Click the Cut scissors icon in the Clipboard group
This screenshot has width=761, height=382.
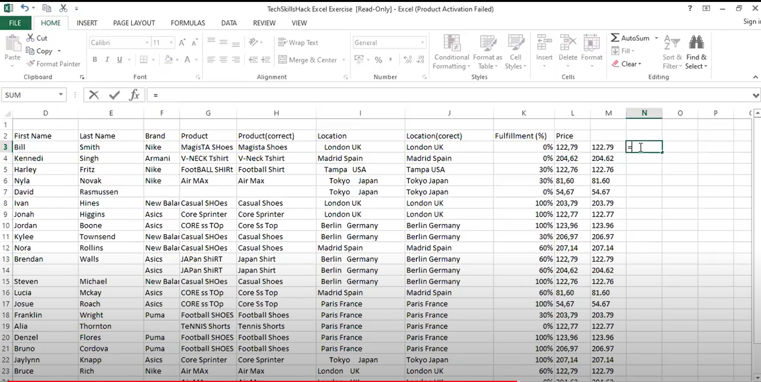point(30,38)
